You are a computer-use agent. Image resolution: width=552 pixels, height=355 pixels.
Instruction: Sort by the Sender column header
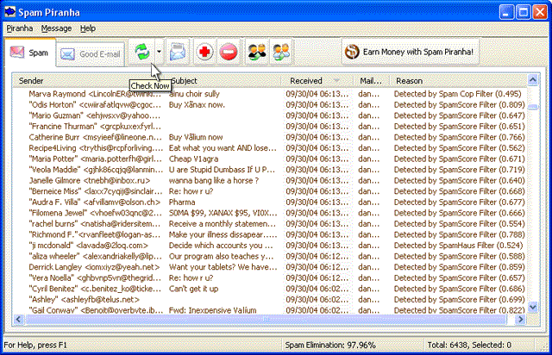pos(31,81)
